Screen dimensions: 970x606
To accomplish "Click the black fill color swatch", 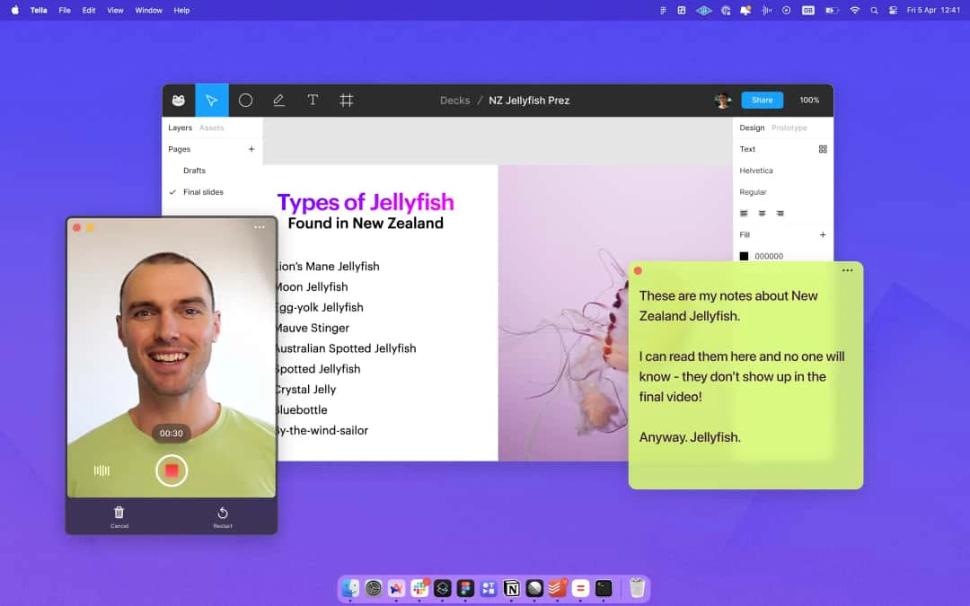I will tap(744, 256).
